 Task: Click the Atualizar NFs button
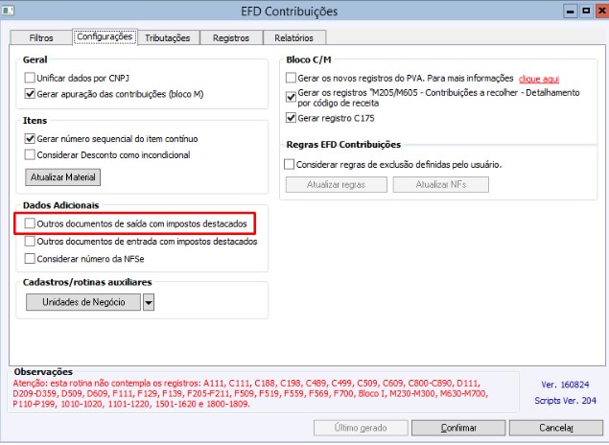pyautogui.click(x=441, y=184)
